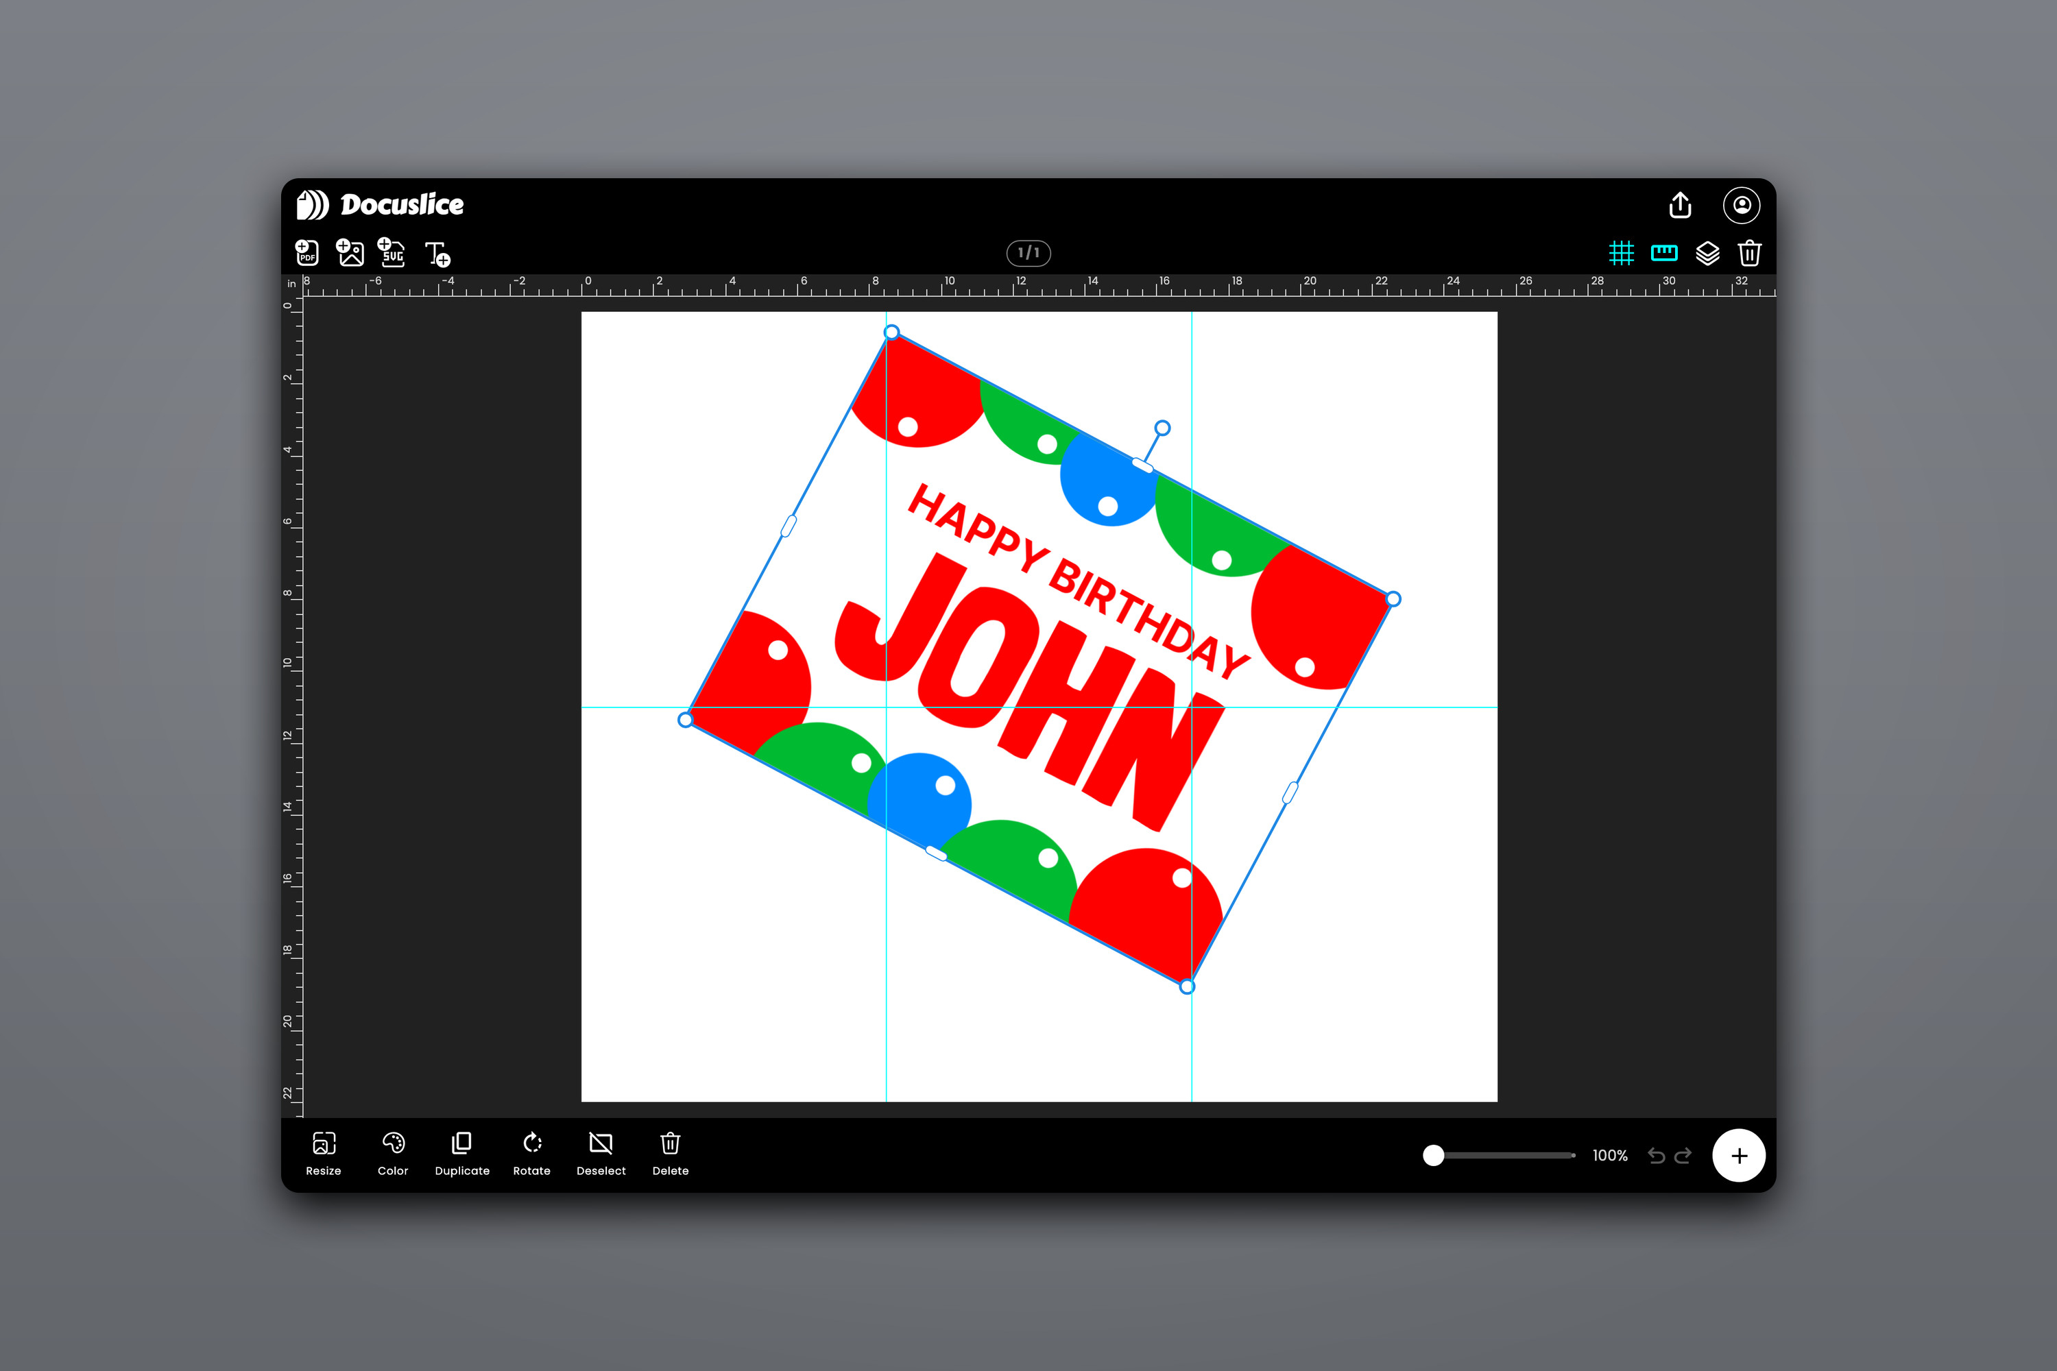2057x1371 pixels.
Task: Click the left edge midpoint handle
Action: click(x=788, y=526)
